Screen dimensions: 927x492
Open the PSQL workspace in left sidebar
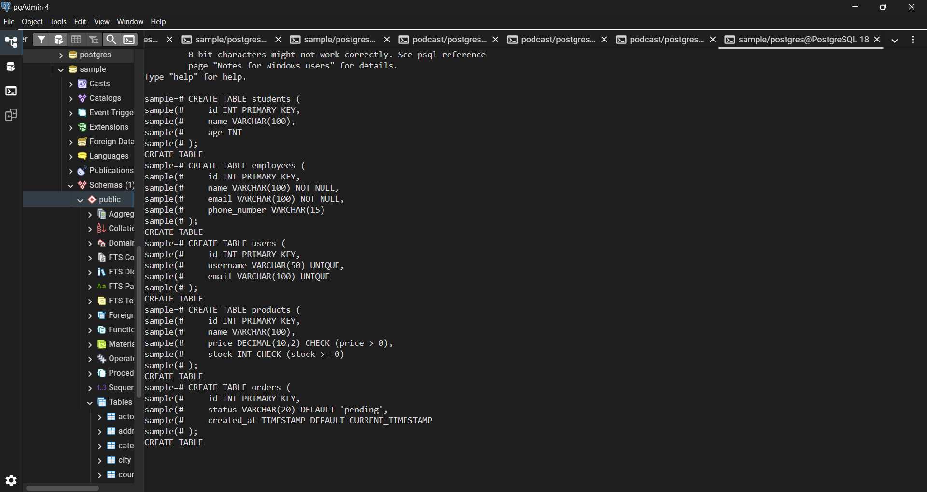pyautogui.click(x=11, y=91)
